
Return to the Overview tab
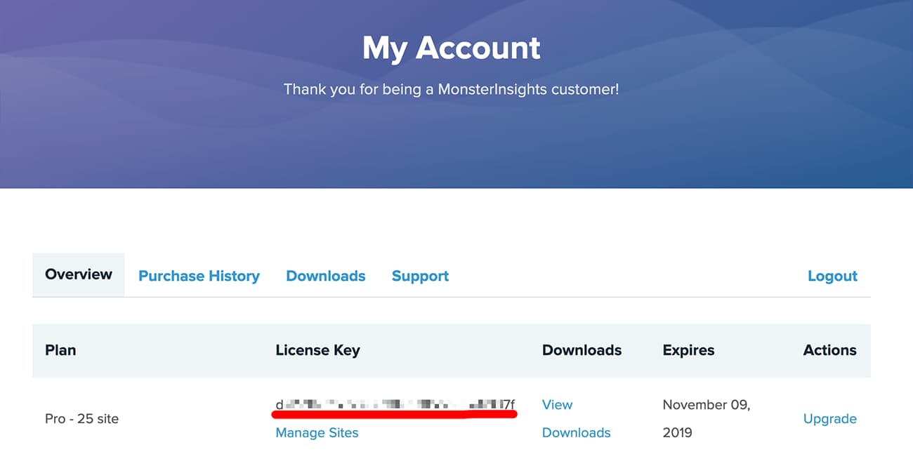[78, 274]
